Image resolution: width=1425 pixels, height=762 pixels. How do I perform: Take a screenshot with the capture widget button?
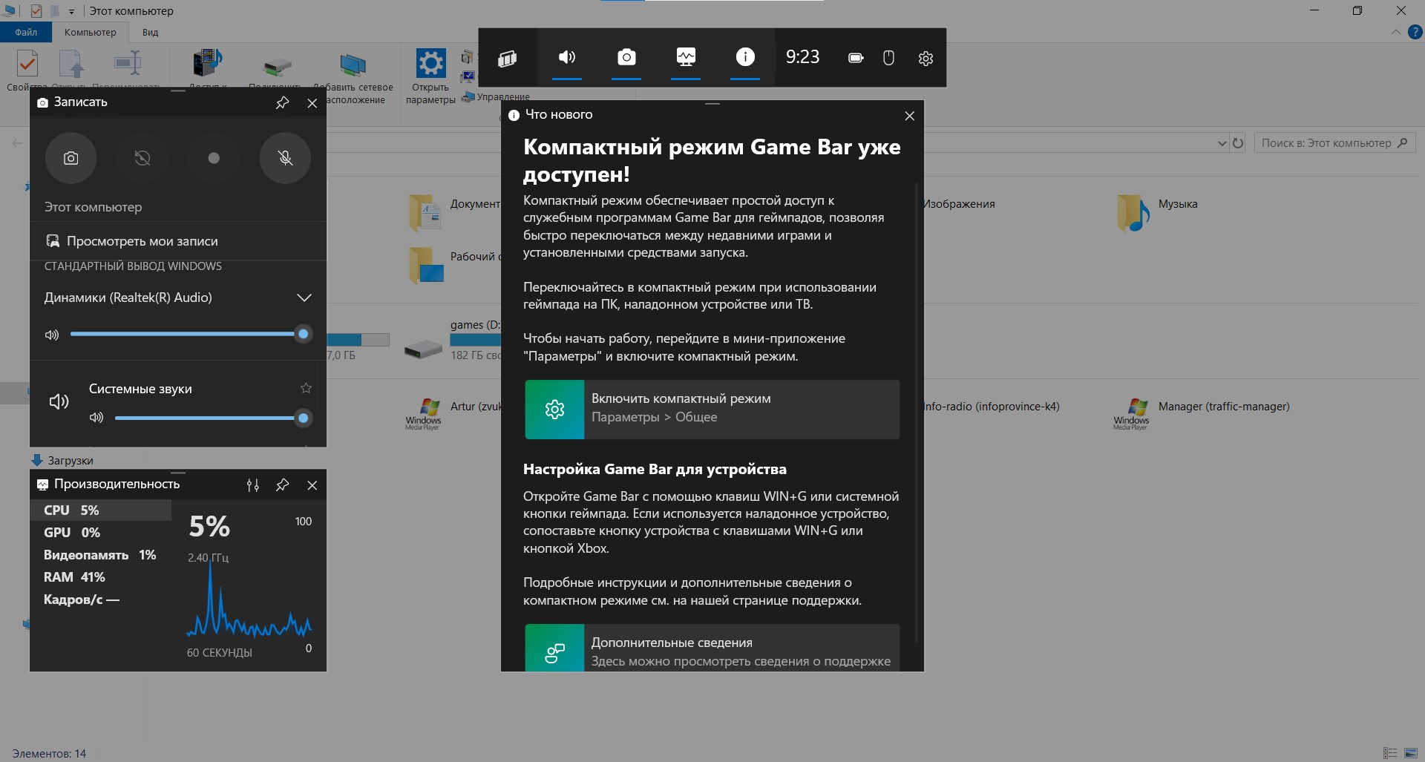71,158
